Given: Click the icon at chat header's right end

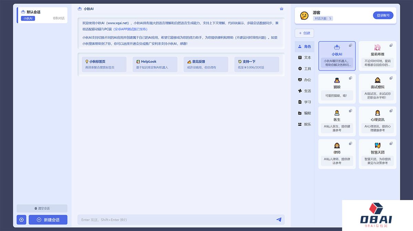Looking at the screenshot, I should click(x=282, y=9).
